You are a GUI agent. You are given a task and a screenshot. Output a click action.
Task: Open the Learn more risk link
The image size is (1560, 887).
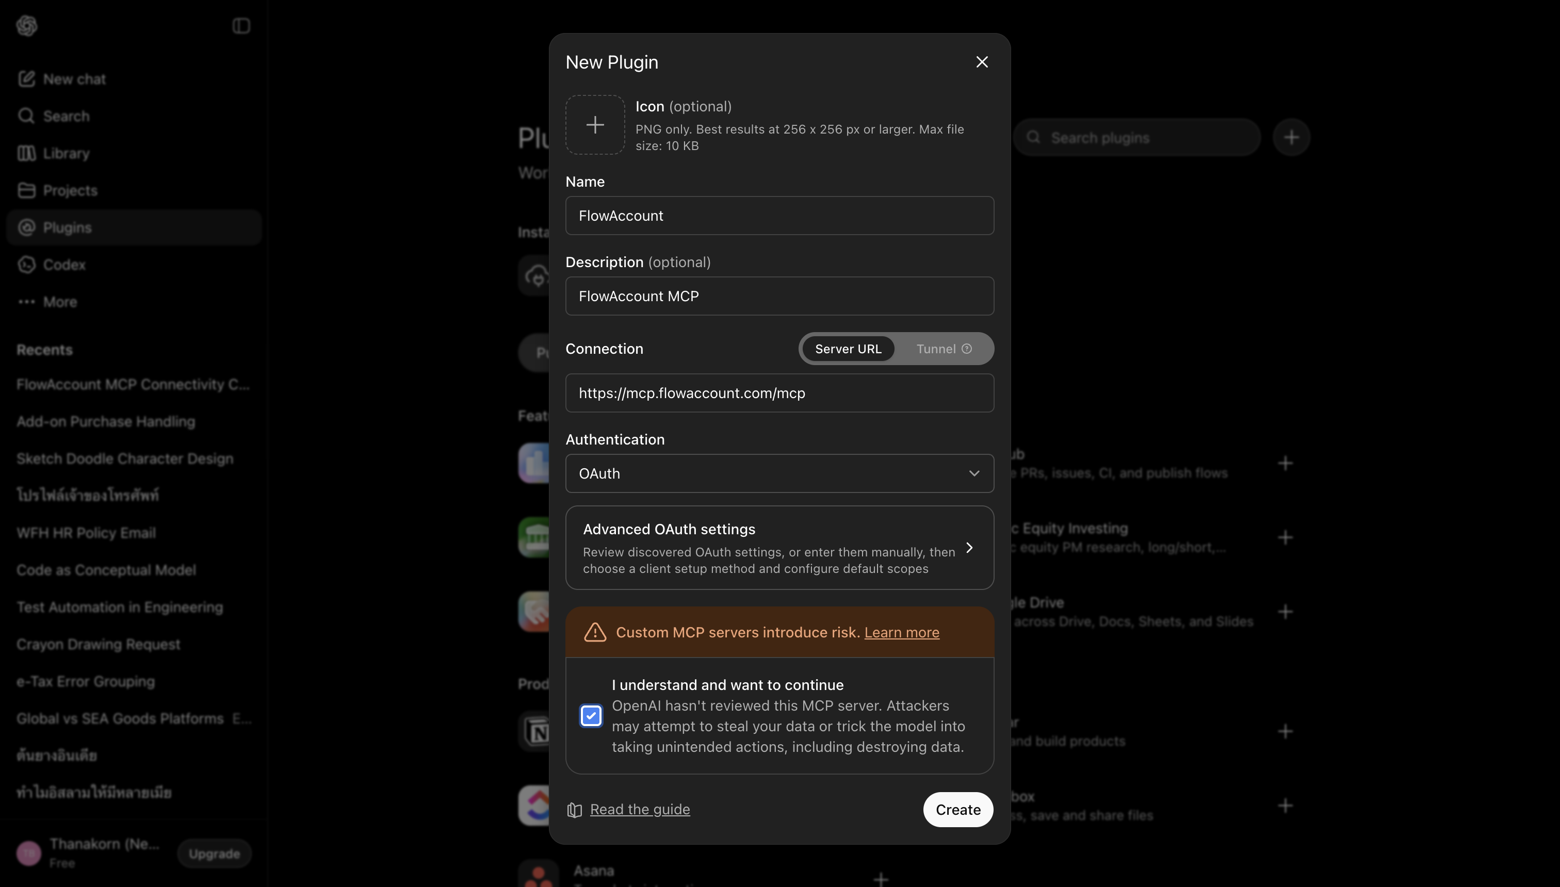(901, 632)
